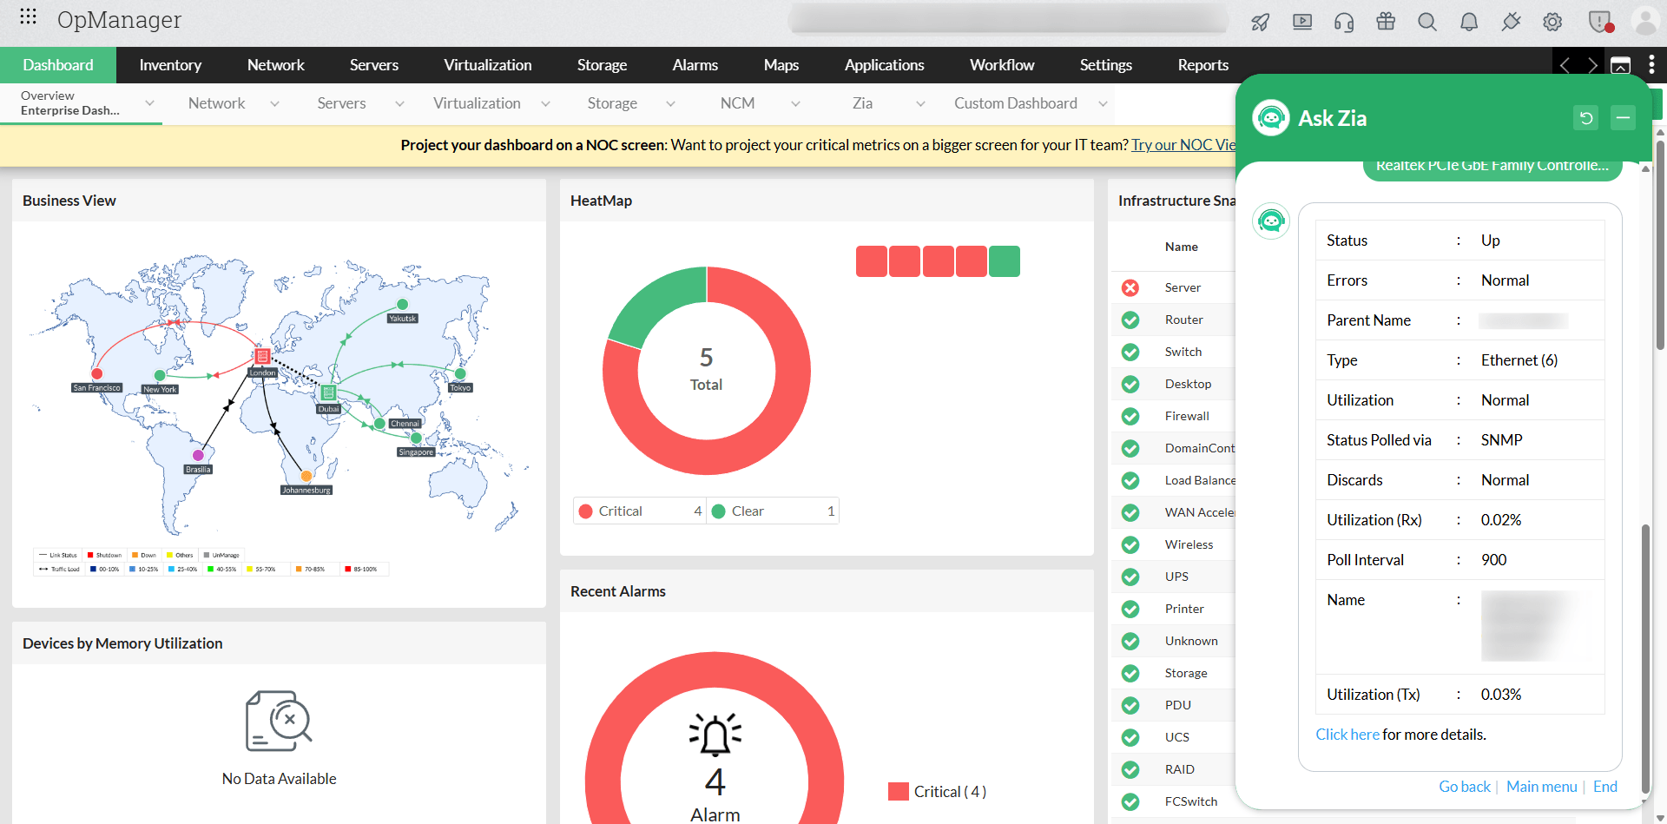Screen dimensions: 1667x824
Task: Click the headset support icon
Action: coord(1344,22)
